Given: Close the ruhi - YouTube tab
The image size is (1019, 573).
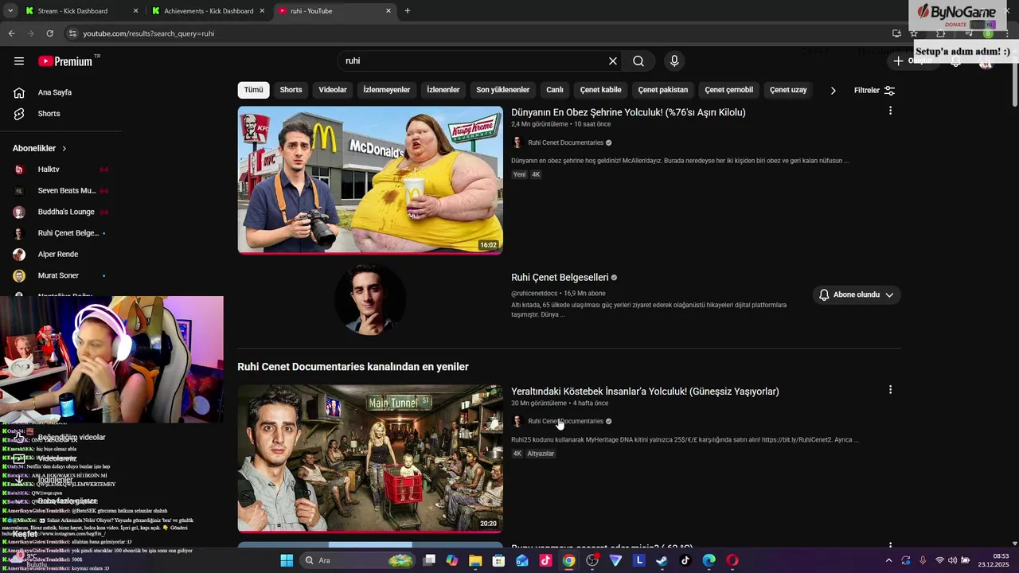Looking at the screenshot, I should (x=388, y=11).
